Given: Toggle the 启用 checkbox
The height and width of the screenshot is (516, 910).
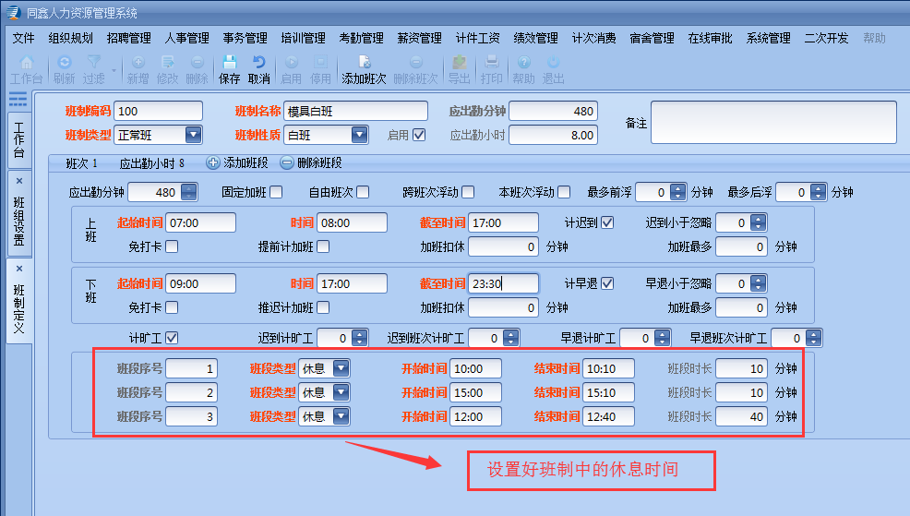Looking at the screenshot, I should point(420,135).
